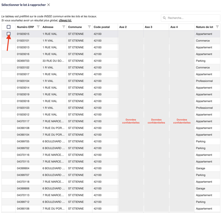
Task: Choose the Commerce lot 01920101 row
Action: (23, 41)
